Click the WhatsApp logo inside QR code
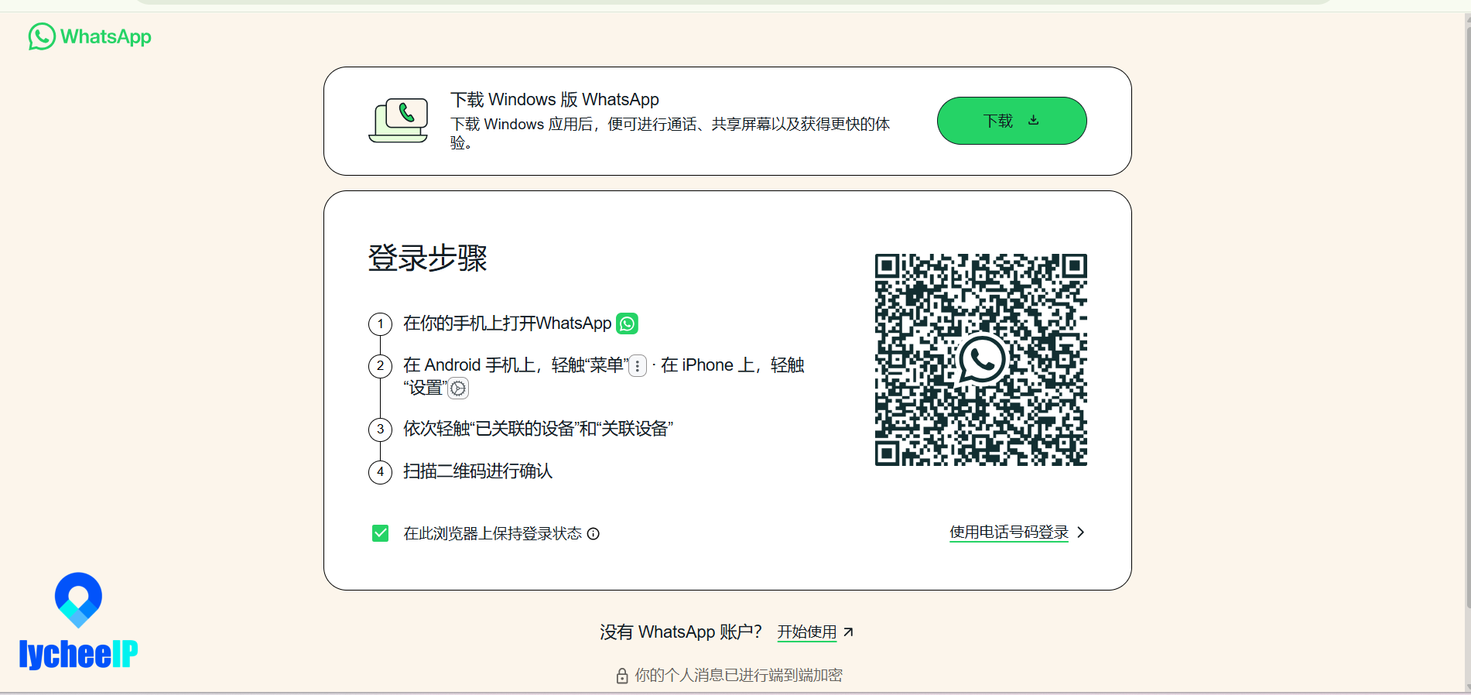The width and height of the screenshot is (1471, 695). click(x=981, y=360)
